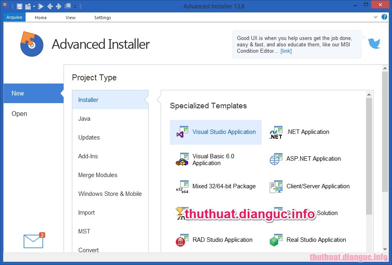Click the up arrow of templates scrollbar
The width and height of the screenshot is (392, 265).
point(369,95)
